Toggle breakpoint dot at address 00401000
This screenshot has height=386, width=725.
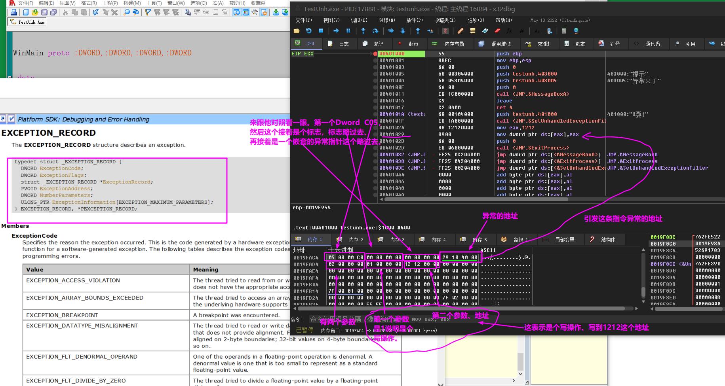[375, 54]
